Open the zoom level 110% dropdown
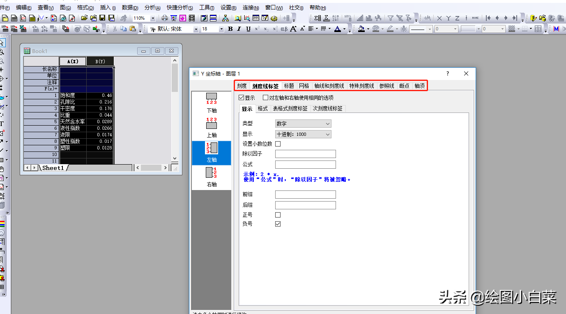Image resolution: width=566 pixels, height=314 pixels. pyautogui.click(x=153, y=18)
